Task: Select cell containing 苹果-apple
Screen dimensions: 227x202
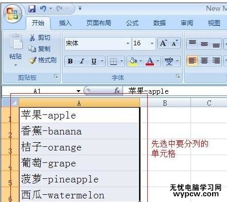Action: click(x=79, y=115)
